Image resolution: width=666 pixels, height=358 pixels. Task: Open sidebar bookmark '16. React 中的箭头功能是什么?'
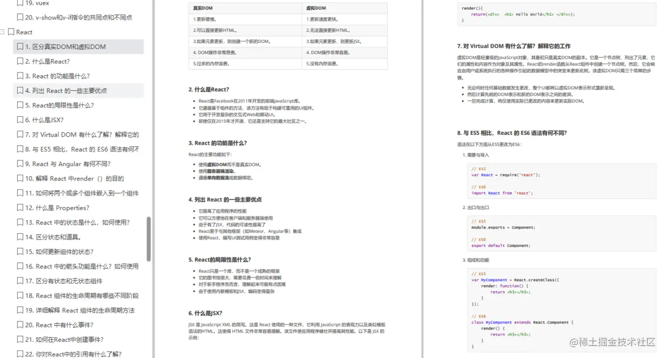pos(78,266)
